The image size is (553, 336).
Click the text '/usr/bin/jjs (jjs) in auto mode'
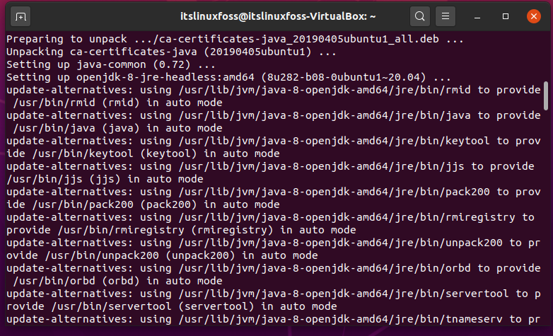[105, 179]
